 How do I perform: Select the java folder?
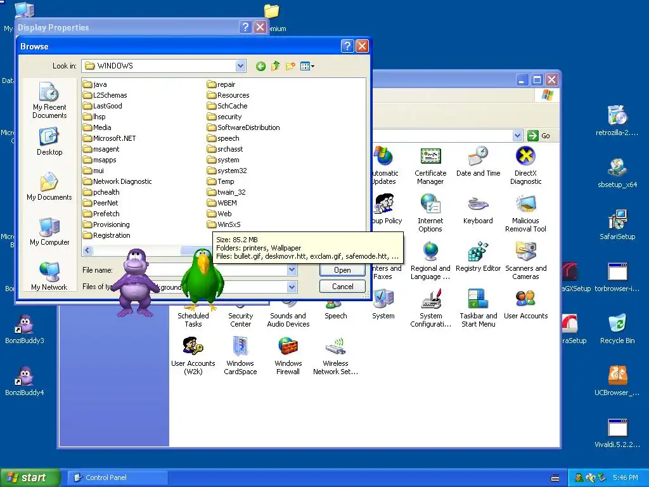[95, 84]
